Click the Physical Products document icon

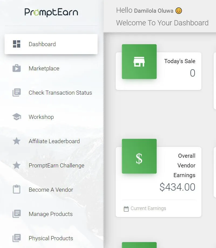coord(17,238)
